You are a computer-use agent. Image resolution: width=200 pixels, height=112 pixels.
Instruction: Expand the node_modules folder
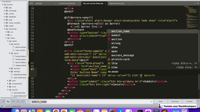4,23
